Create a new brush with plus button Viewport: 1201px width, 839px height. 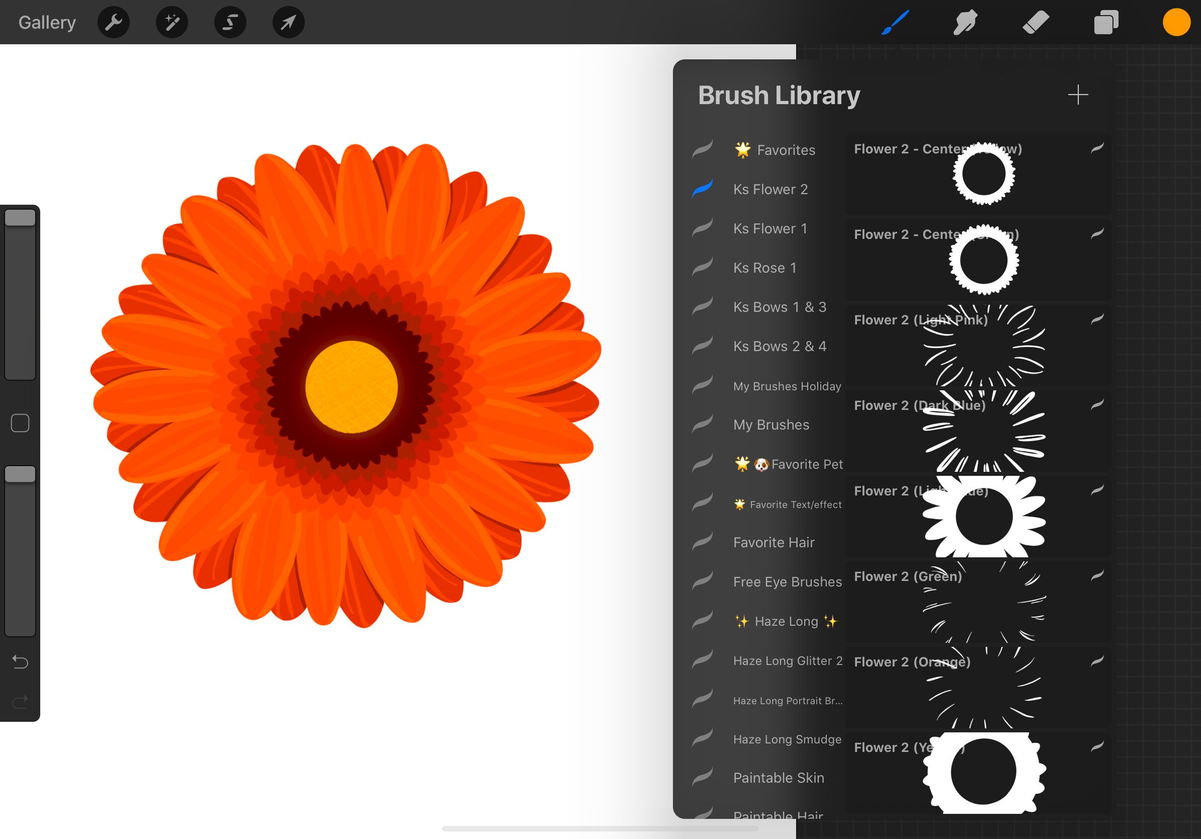click(x=1079, y=95)
